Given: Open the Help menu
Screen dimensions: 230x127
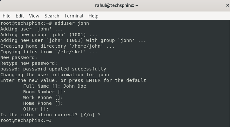Looking at the screenshot, I should [94, 16].
